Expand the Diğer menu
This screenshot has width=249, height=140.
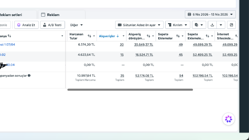[76, 25]
